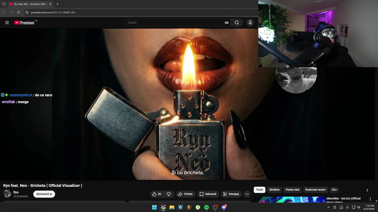Start voice search with microphone icon
Viewport: 378px width, 212px height.
click(250, 23)
